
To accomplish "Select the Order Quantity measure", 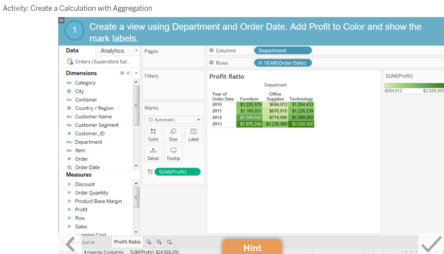I will (92, 193).
